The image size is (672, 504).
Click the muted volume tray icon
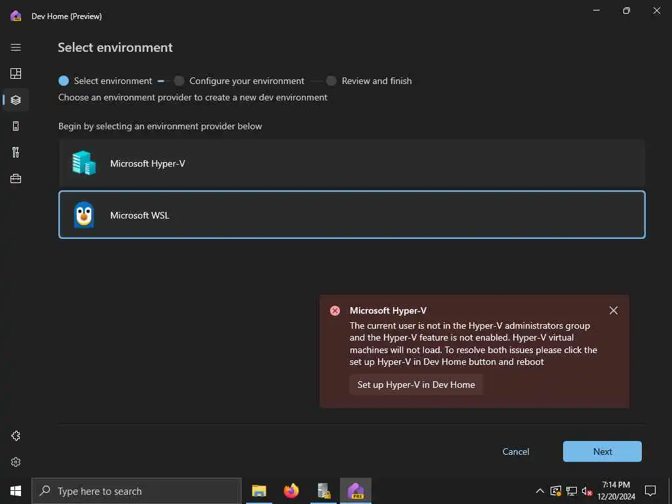(587, 491)
